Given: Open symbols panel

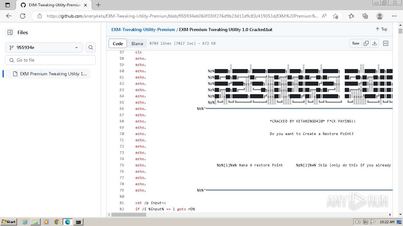Looking at the screenshot, I should 386,43.
